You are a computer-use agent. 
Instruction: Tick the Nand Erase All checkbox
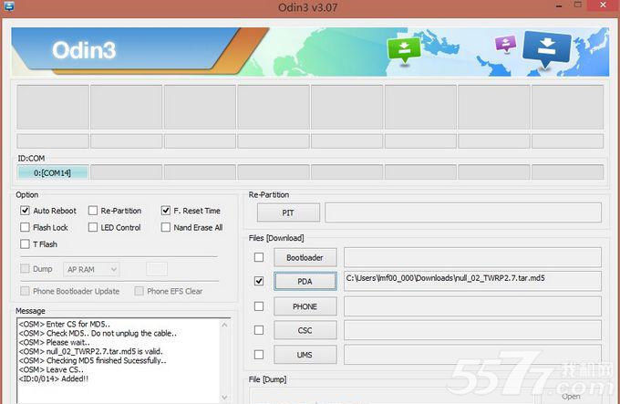pos(166,227)
